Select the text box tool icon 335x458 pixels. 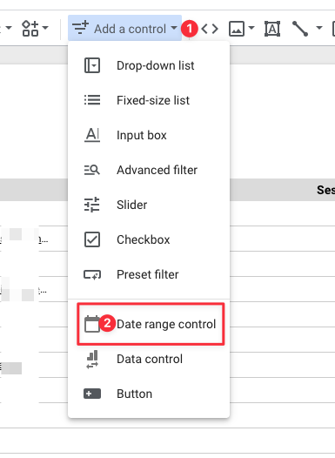pyautogui.click(x=272, y=29)
